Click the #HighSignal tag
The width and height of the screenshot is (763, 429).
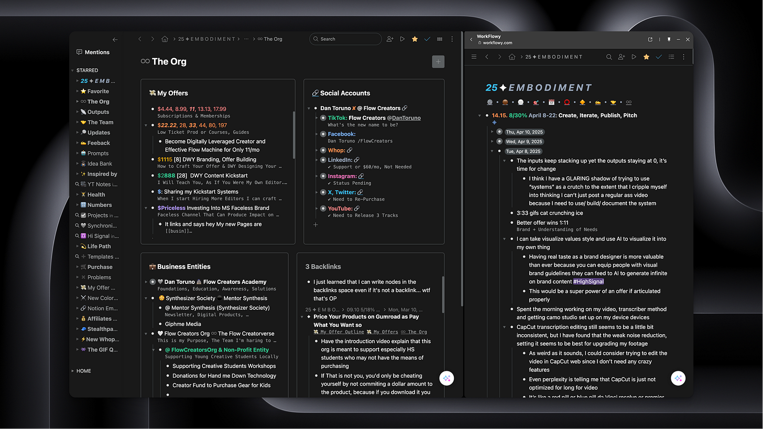click(x=588, y=282)
